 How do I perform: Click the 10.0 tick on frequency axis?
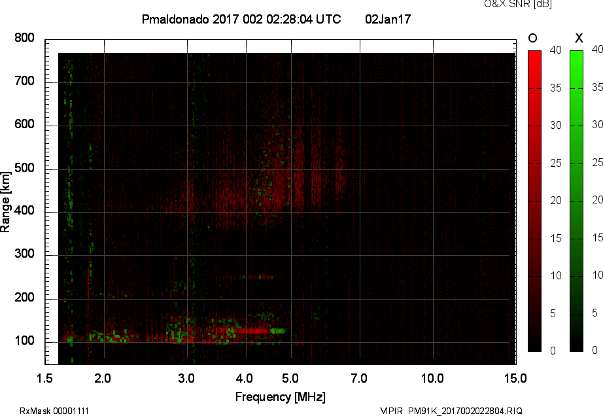(x=432, y=378)
